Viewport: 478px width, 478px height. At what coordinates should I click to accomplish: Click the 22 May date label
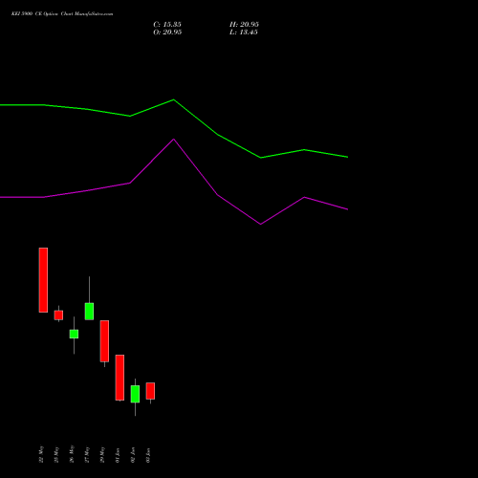(41, 454)
